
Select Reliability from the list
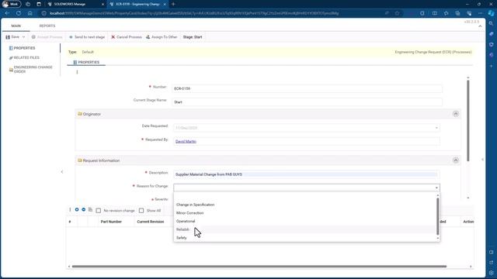click(183, 229)
